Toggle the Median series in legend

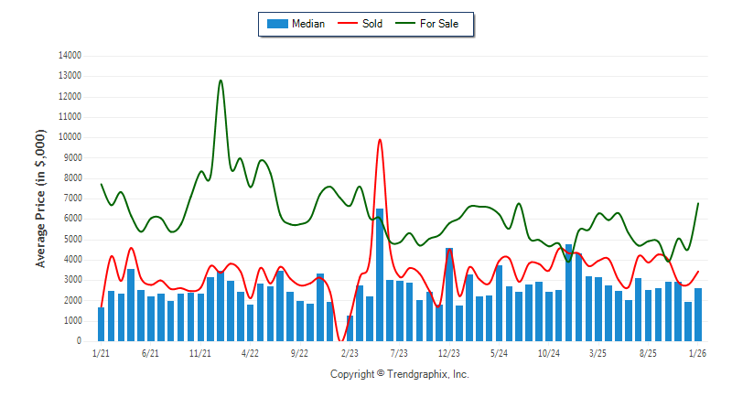point(307,24)
